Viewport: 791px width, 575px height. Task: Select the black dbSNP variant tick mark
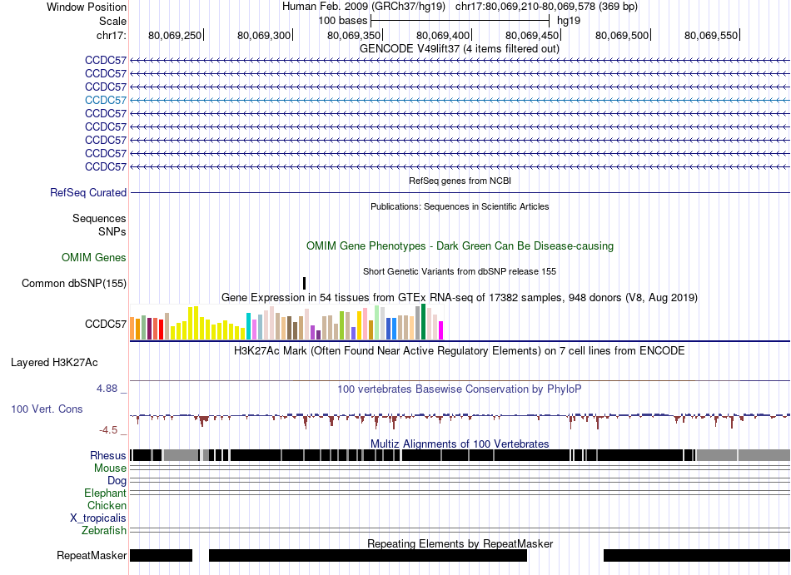[304, 283]
